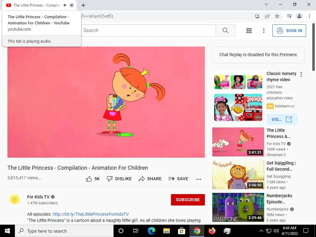Open Task View on taskbar
The height and width of the screenshot is (237, 316).
(x=136, y=231)
